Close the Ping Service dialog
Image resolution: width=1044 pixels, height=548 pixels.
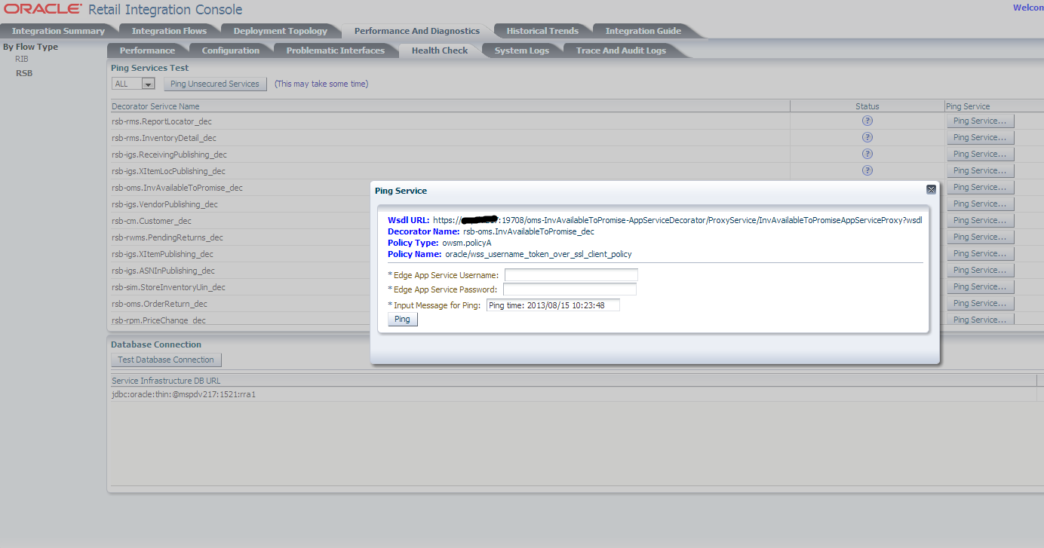(x=931, y=190)
